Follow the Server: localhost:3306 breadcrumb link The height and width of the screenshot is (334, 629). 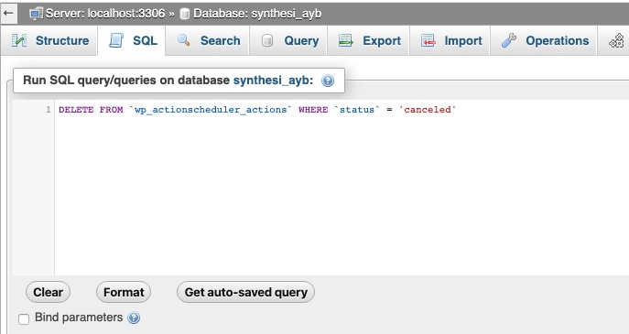coord(105,13)
